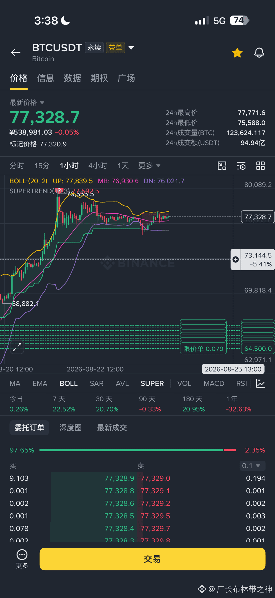Select the 1天 timeframe
Screen dimensions: 275x598
(123, 166)
